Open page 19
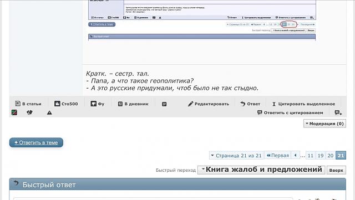Screen dimensions: 355x200 321,156
